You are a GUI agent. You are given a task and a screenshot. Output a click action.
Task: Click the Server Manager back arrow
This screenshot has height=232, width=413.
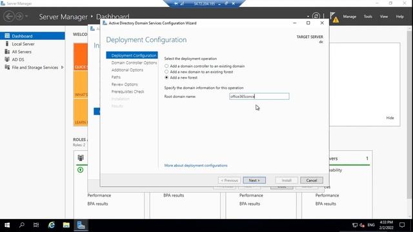coord(8,16)
